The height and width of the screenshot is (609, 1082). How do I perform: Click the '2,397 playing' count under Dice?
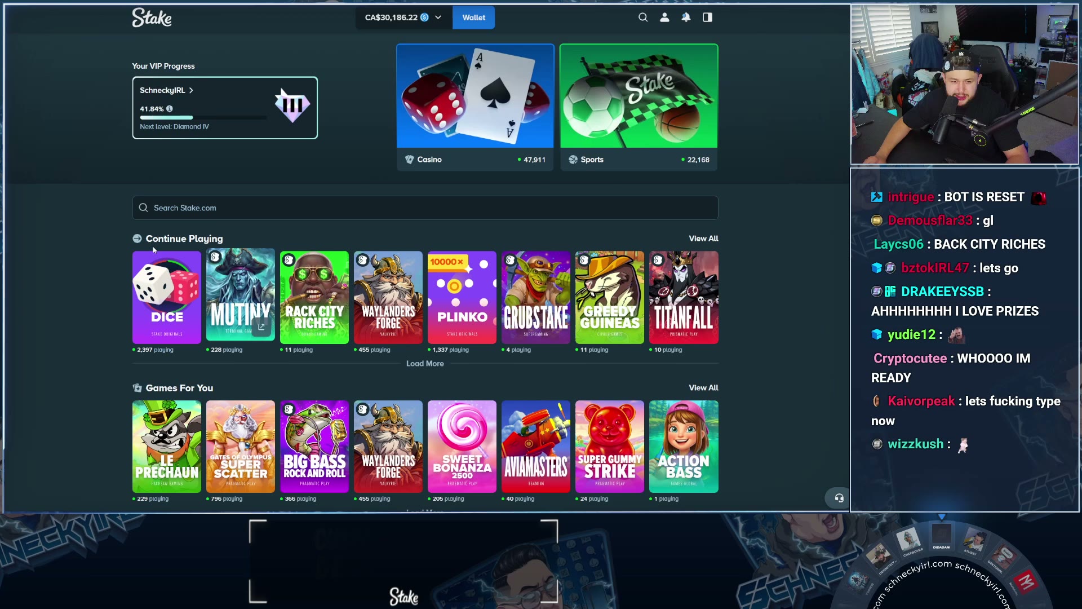tap(155, 350)
